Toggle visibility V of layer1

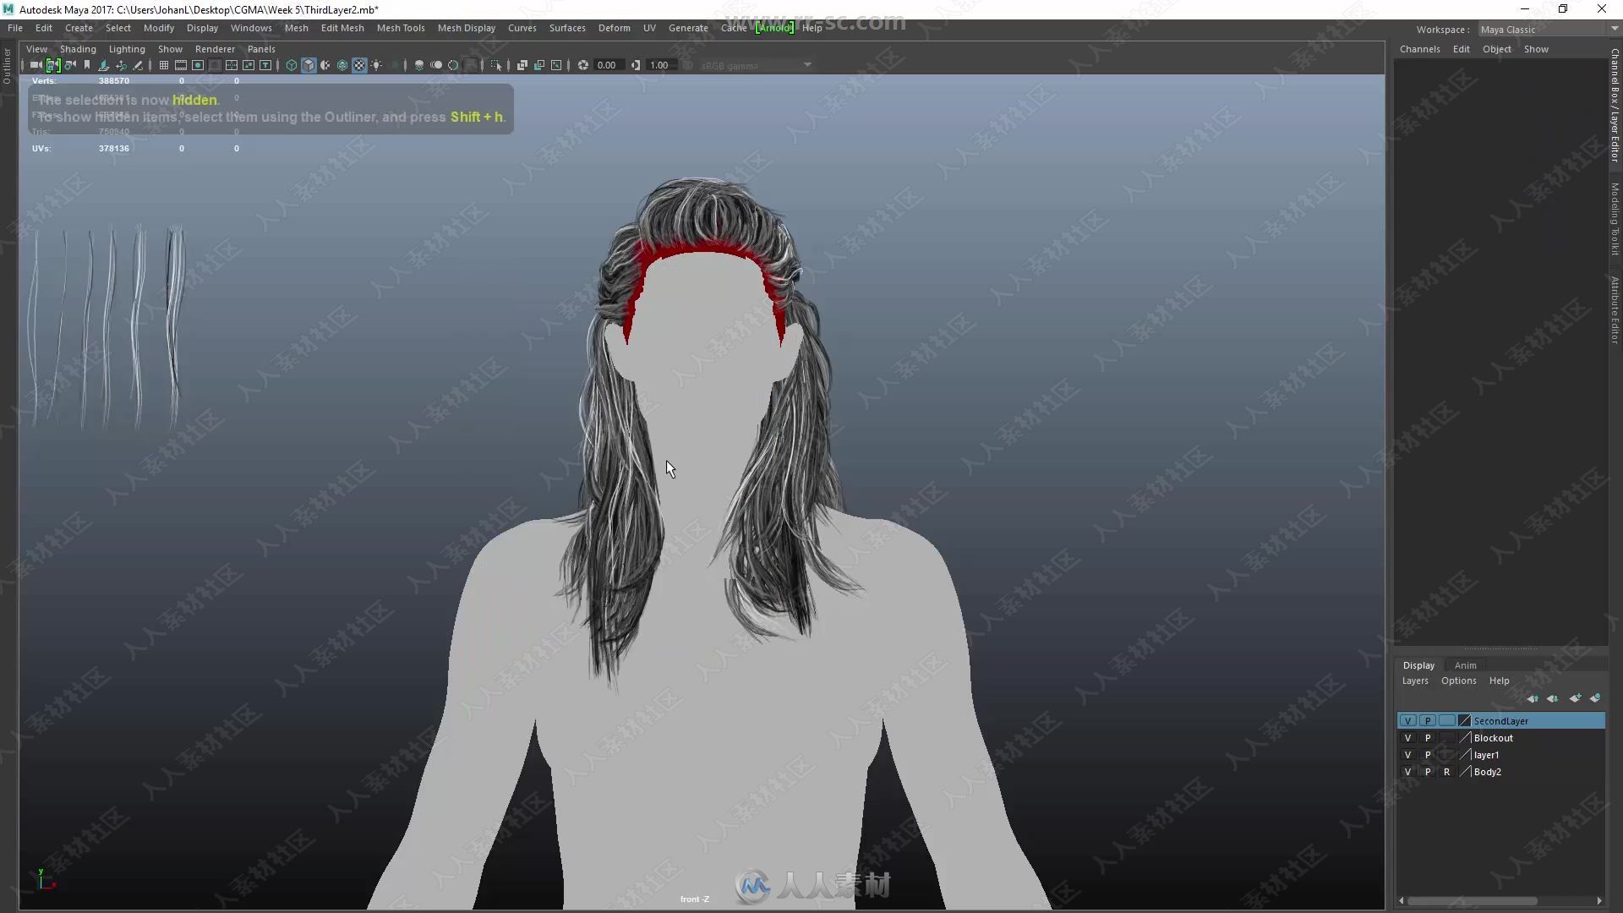1407,755
